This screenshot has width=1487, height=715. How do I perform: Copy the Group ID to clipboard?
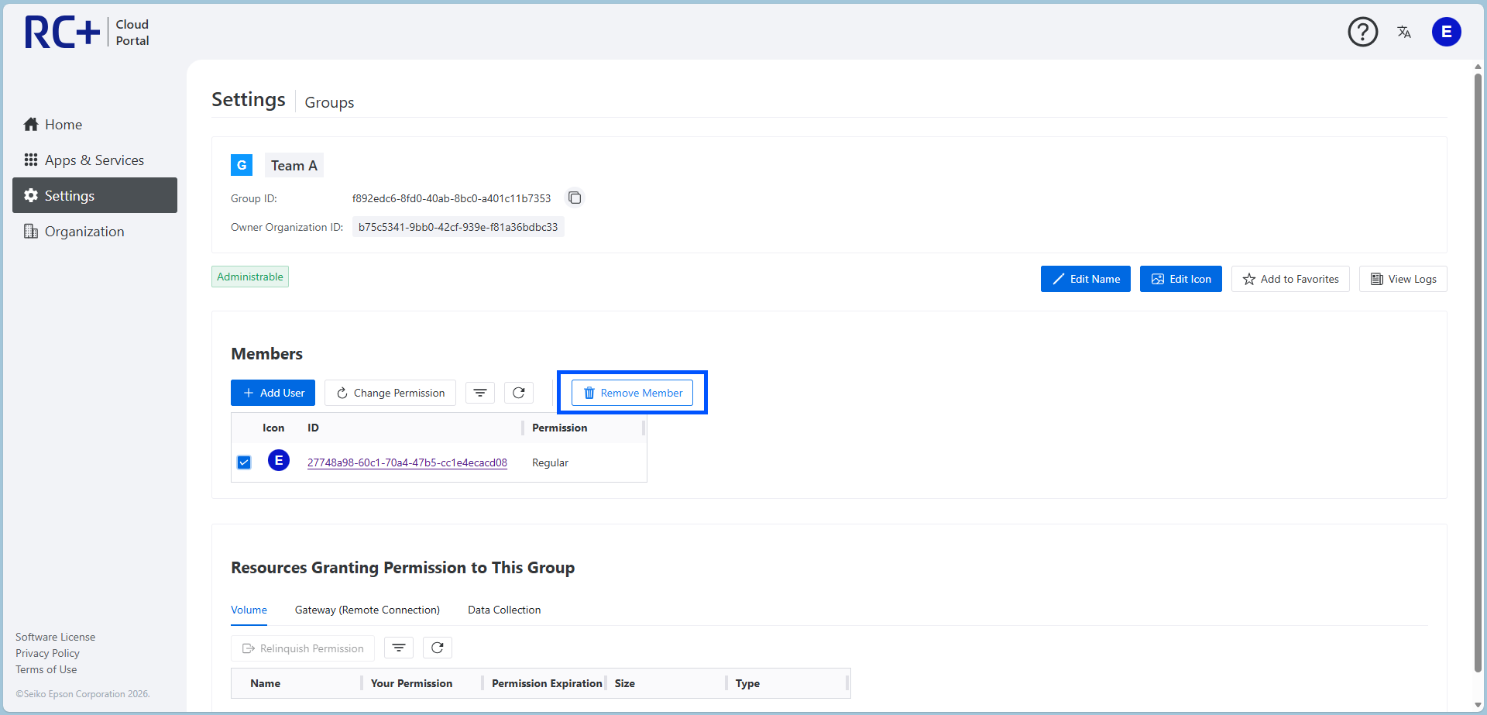tap(575, 198)
